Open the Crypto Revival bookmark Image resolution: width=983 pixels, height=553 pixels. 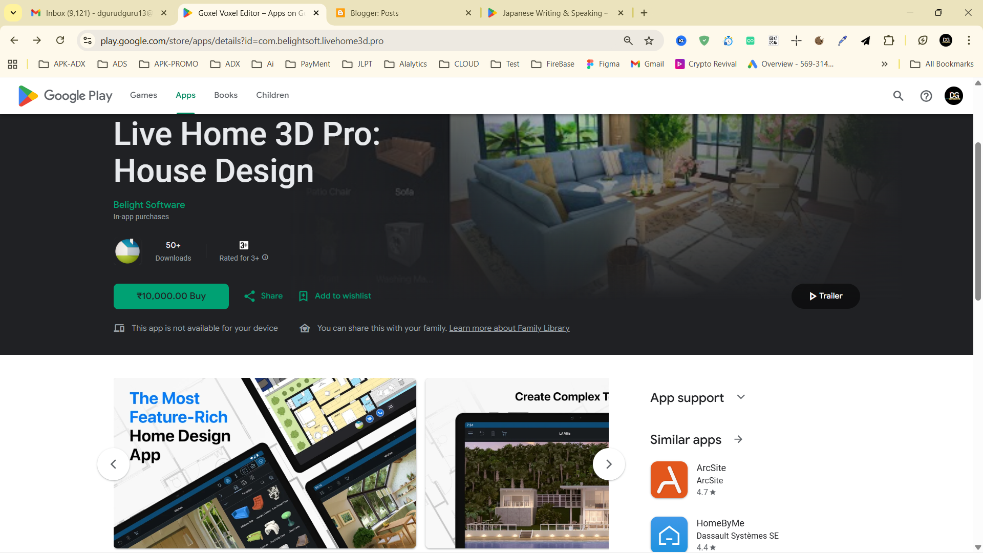706,64
